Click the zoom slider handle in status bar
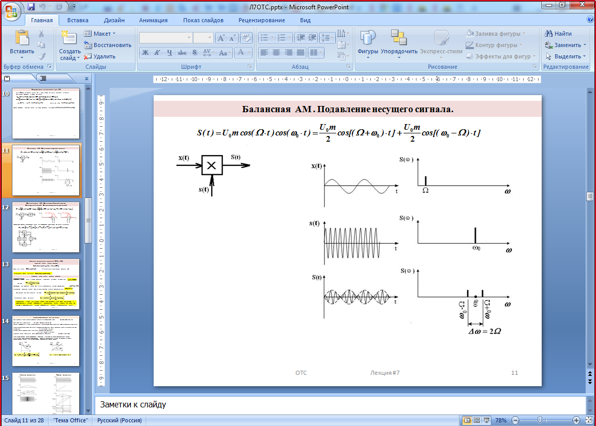596x426 pixels. pyautogui.click(x=540, y=420)
